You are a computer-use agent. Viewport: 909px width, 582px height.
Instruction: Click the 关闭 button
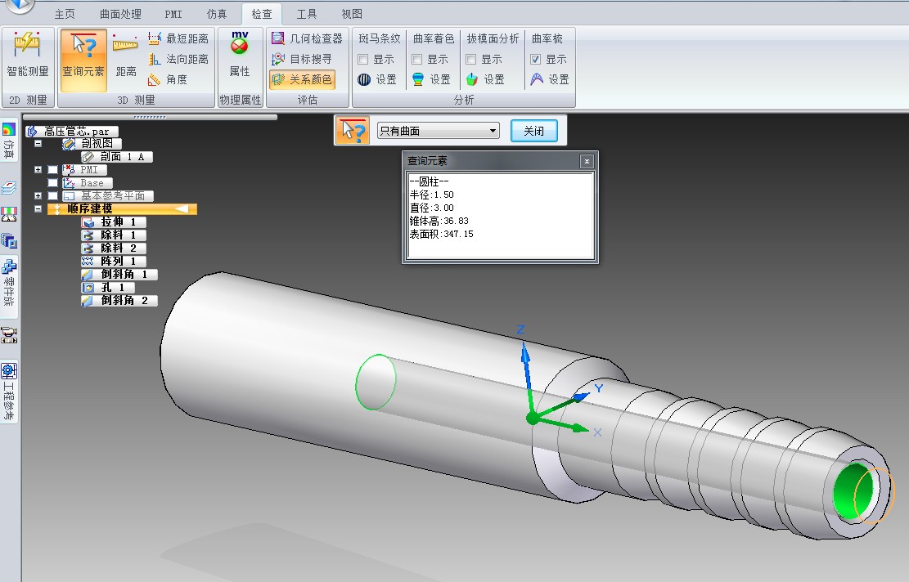point(534,131)
